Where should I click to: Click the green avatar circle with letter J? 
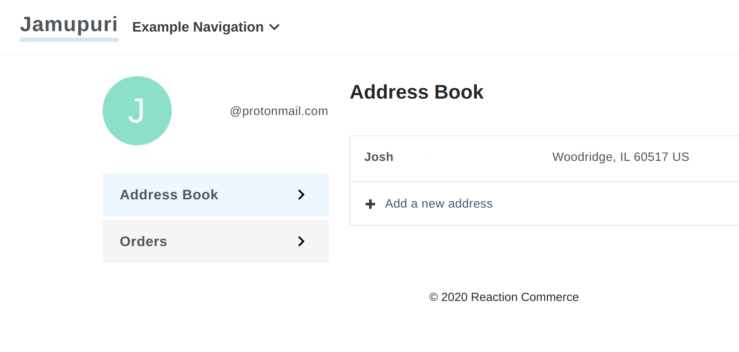click(x=137, y=111)
